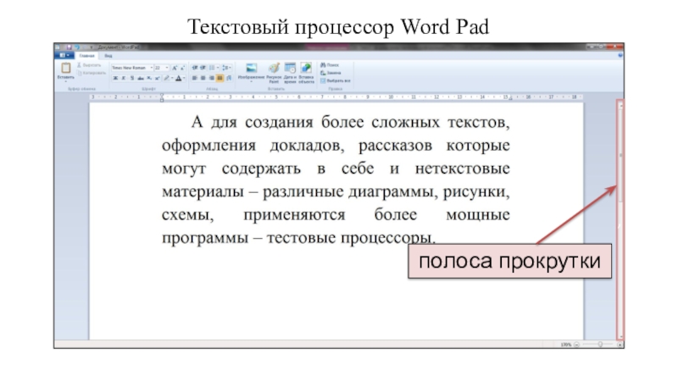Viewport: 678px width, 381px height.
Task: Toggle superscript formatting
Action: pyautogui.click(x=158, y=78)
